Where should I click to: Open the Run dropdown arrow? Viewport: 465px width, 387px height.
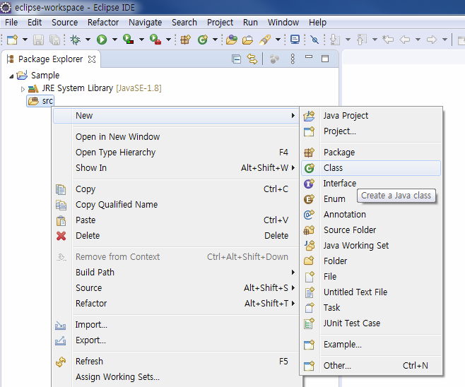114,40
